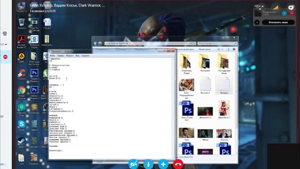Select the Skype desktop shortcut

click(22, 126)
